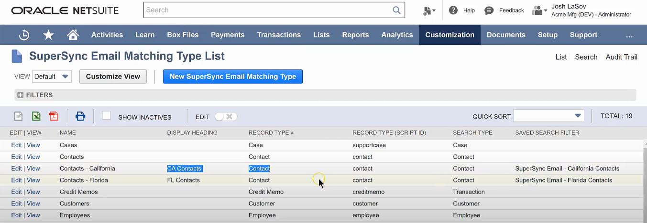Open the Payments menu
The image size is (647, 223).
tap(228, 35)
